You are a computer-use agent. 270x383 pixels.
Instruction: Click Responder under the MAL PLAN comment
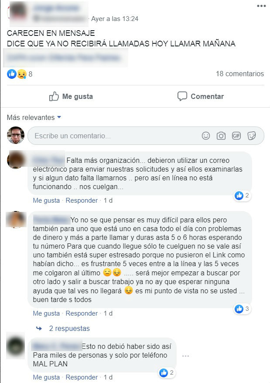pos(82,377)
